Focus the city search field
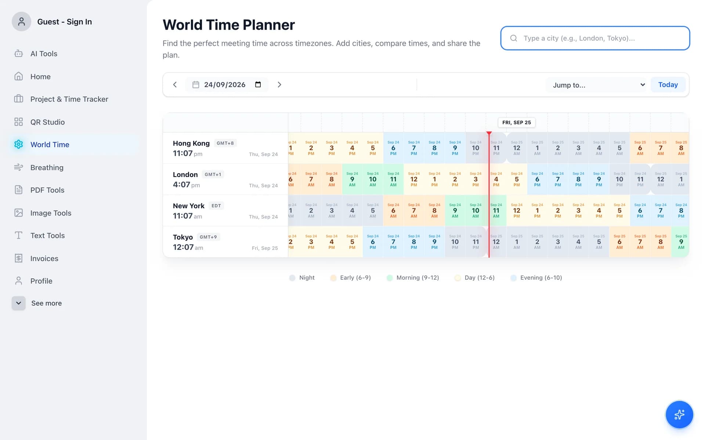This screenshot has width=705, height=440. pyautogui.click(x=595, y=38)
